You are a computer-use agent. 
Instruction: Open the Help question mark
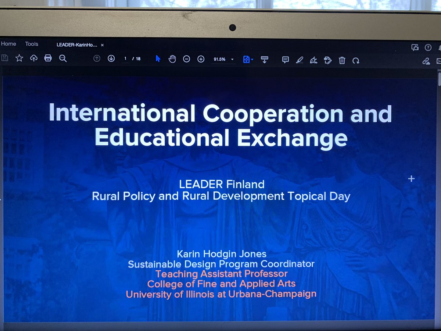pyautogui.click(x=428, y=47)
